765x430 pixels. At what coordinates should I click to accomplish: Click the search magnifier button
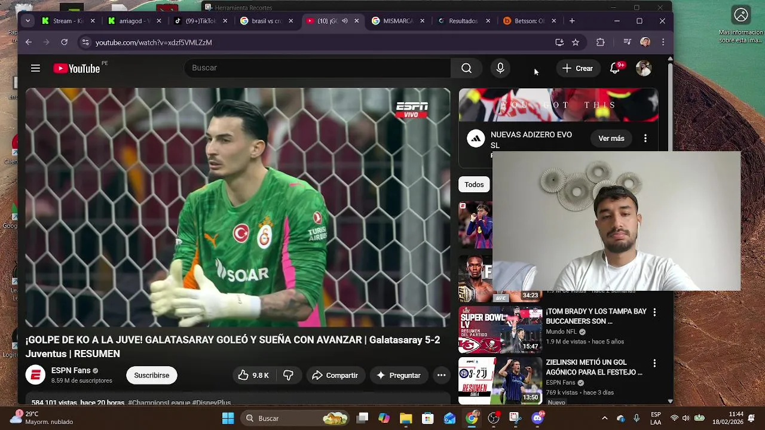tap(466, 68)
